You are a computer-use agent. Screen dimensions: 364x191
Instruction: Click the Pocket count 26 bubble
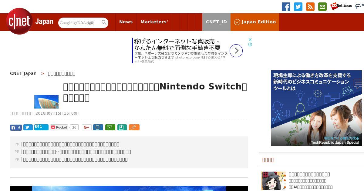(74, 127)
